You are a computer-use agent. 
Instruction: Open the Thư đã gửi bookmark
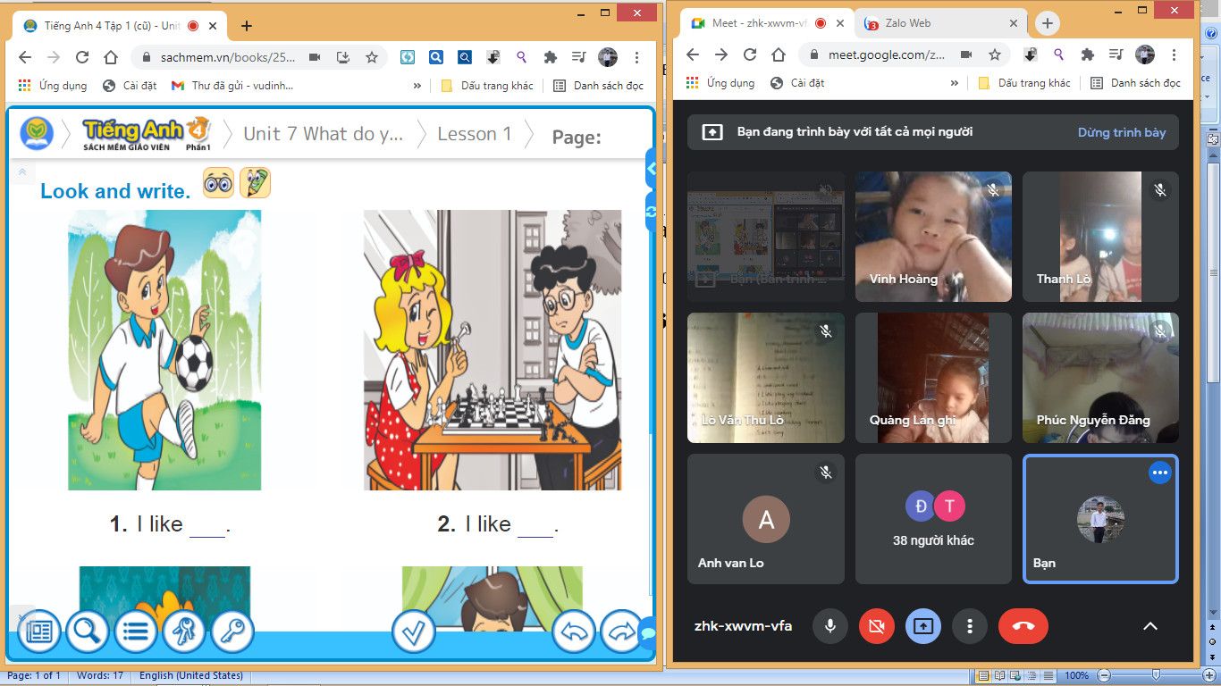click(x=232, y=86)
